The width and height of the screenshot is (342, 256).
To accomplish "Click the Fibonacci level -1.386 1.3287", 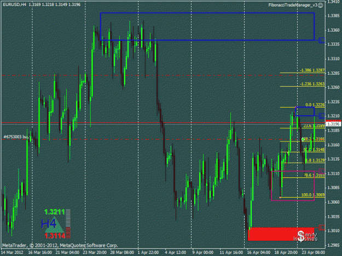I will click(312, 70).
